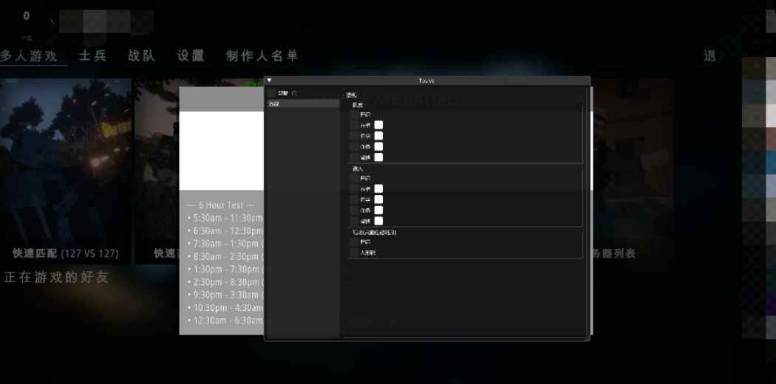Click the overlay window's vertical scrollbar
Viewport: 776px width, 384px height.
(x=588, y=213)
